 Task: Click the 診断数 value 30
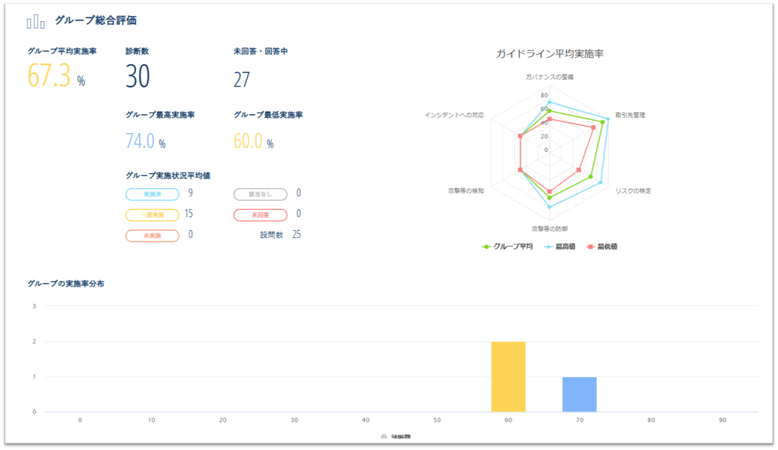(x=138, y=77)
